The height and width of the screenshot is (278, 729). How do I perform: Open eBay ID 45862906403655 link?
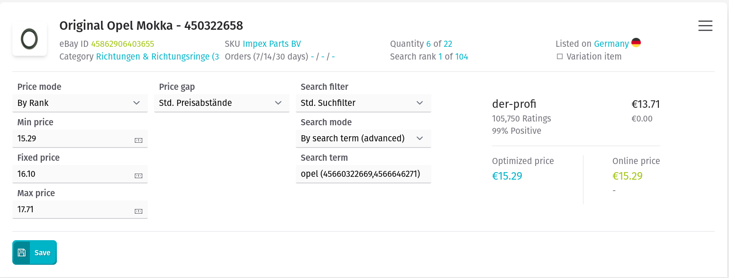point(122,44)
